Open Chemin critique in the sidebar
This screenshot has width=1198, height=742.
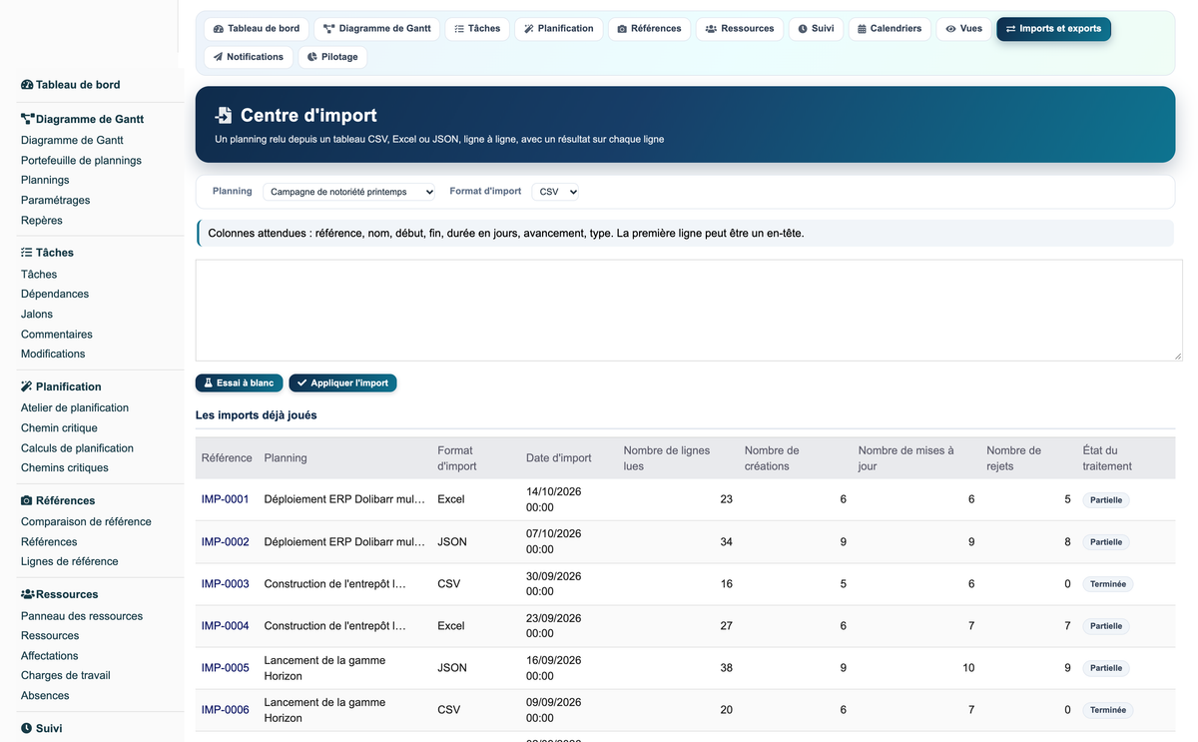[x=59, y=427]
